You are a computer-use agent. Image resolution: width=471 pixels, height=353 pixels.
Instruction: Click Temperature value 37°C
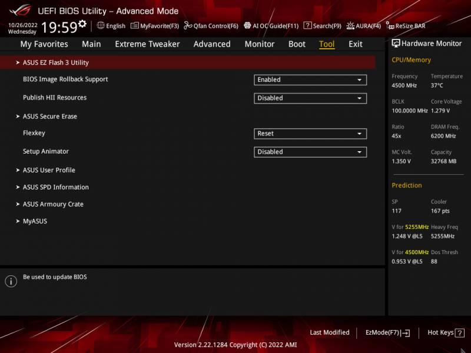[437, 85]
